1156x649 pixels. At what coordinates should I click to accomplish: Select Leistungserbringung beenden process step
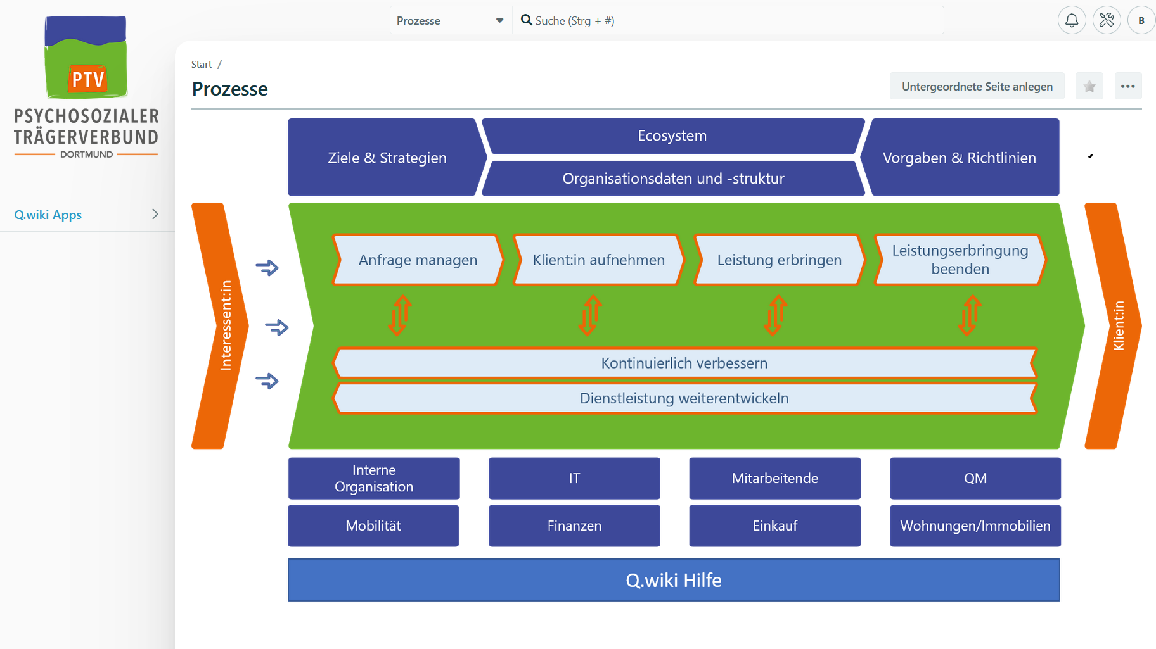pos(960,260)
